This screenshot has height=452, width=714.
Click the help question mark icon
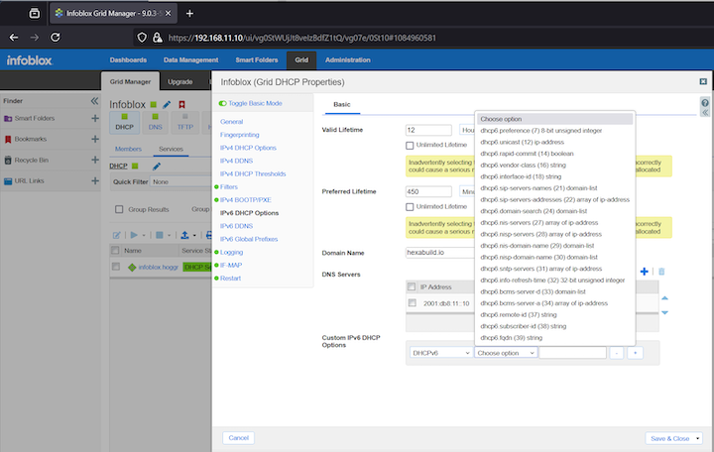(705, 103)
